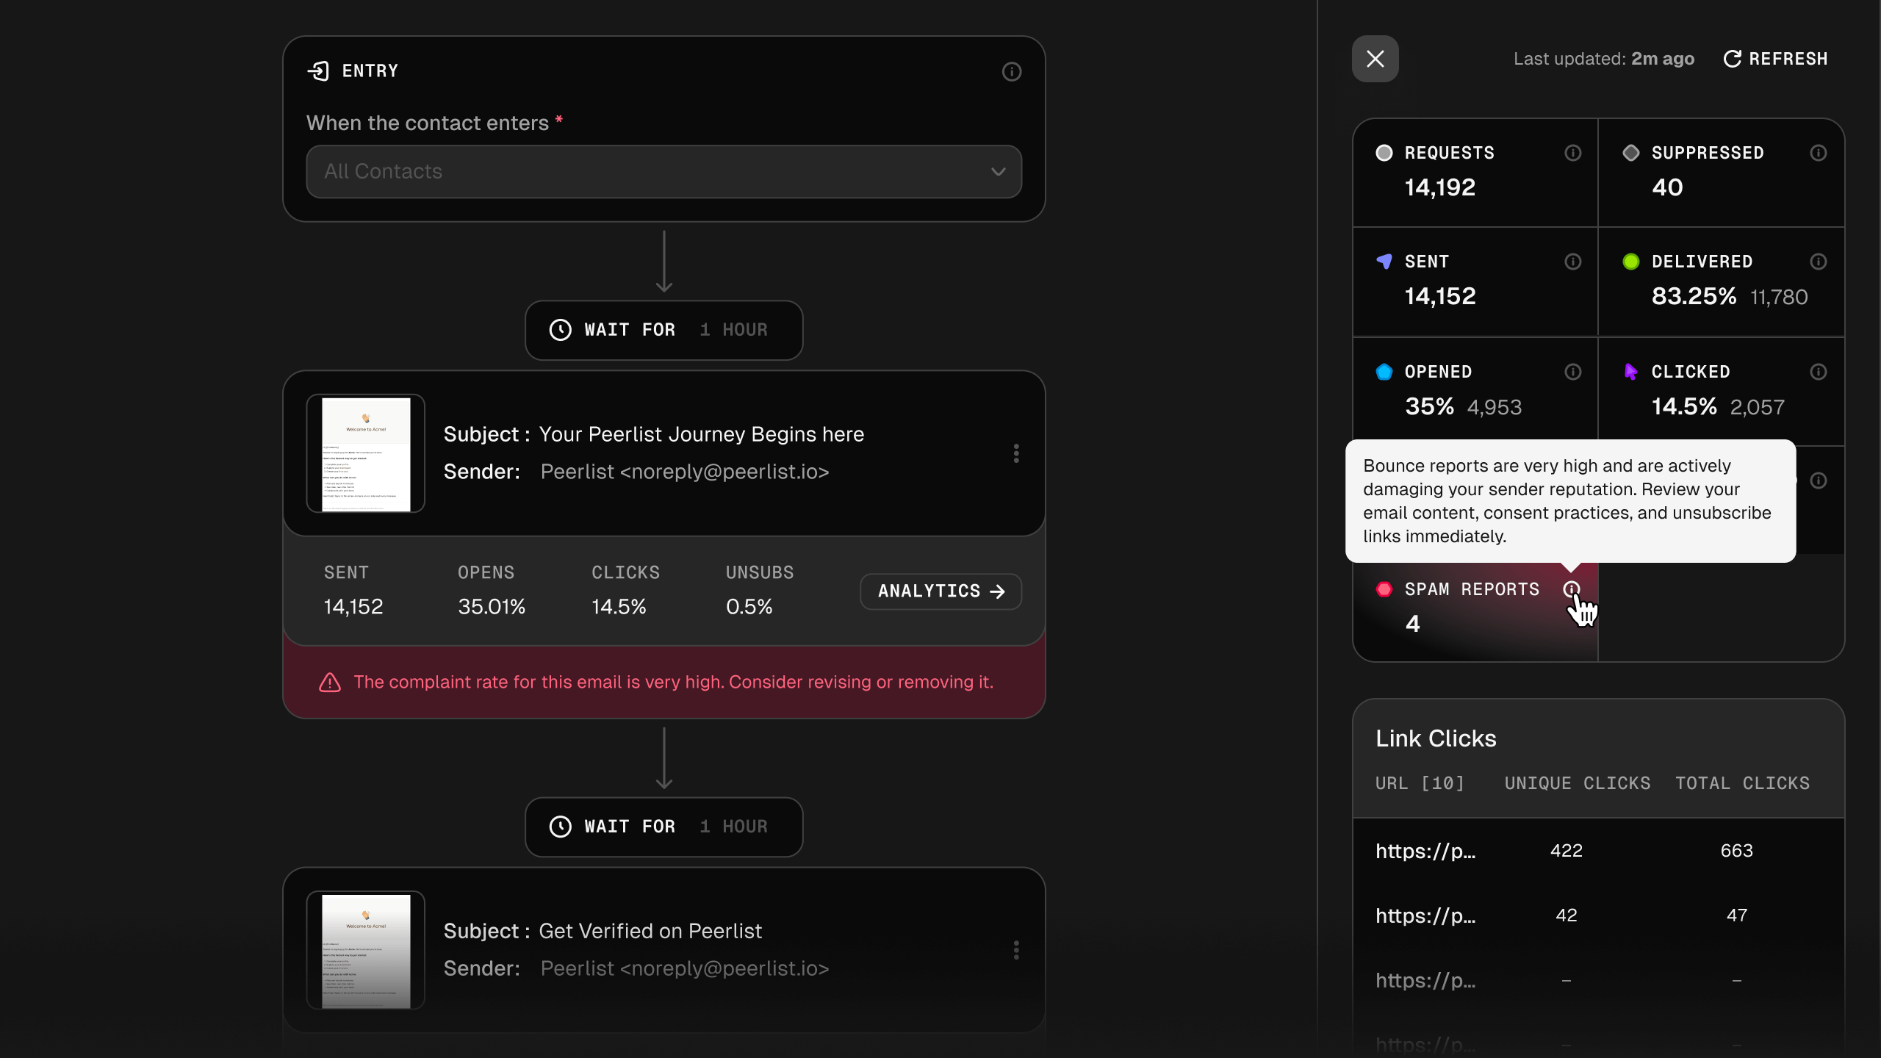This screenshot has height=1058, width=1881.
Task: Select the second Wait For 1 Hour step
Action: [663, 827]
